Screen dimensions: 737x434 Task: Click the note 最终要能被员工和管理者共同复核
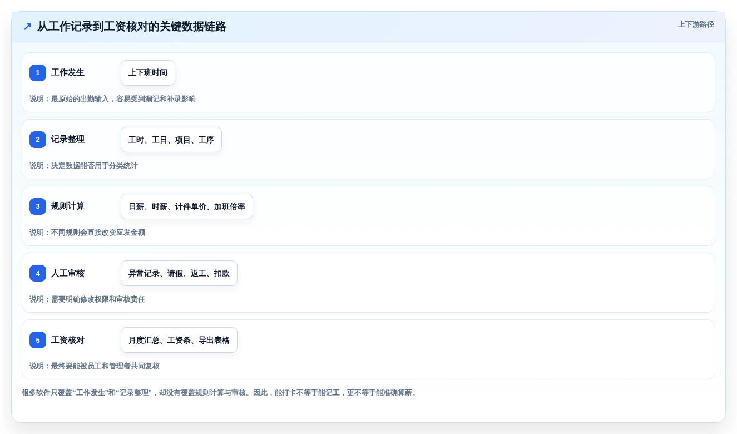[95, 366]
